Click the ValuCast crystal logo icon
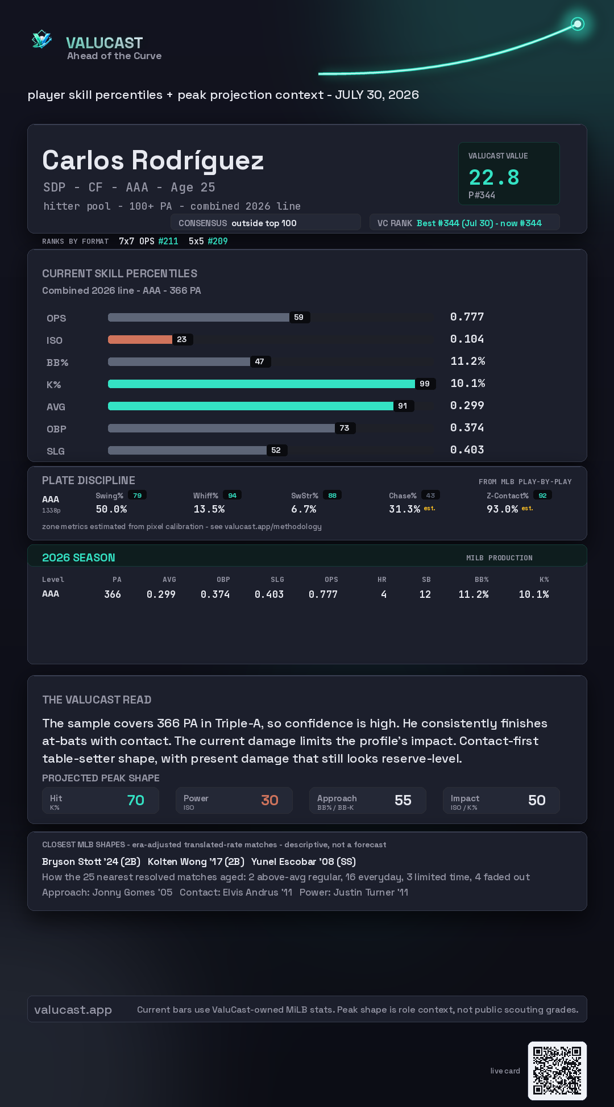Image resolution: width=614 pixels, height=1107 pixels. (x=42, y=40)
